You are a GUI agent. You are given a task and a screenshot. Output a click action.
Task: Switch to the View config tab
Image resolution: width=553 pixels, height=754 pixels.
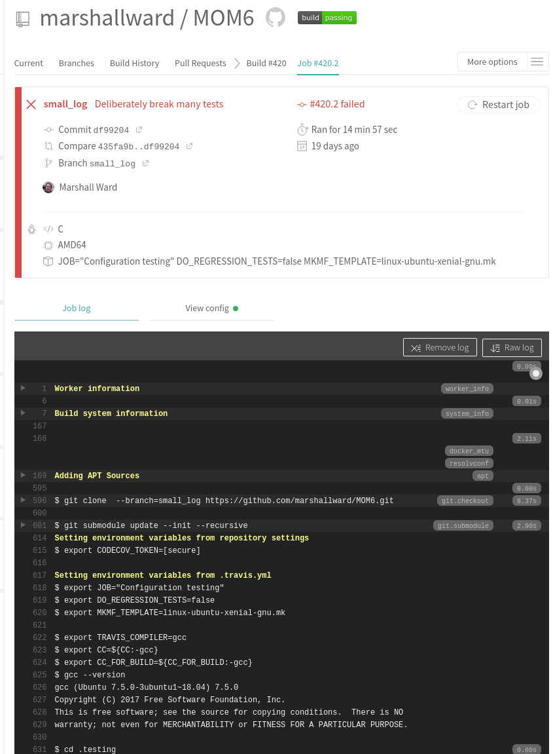point(211,308)
